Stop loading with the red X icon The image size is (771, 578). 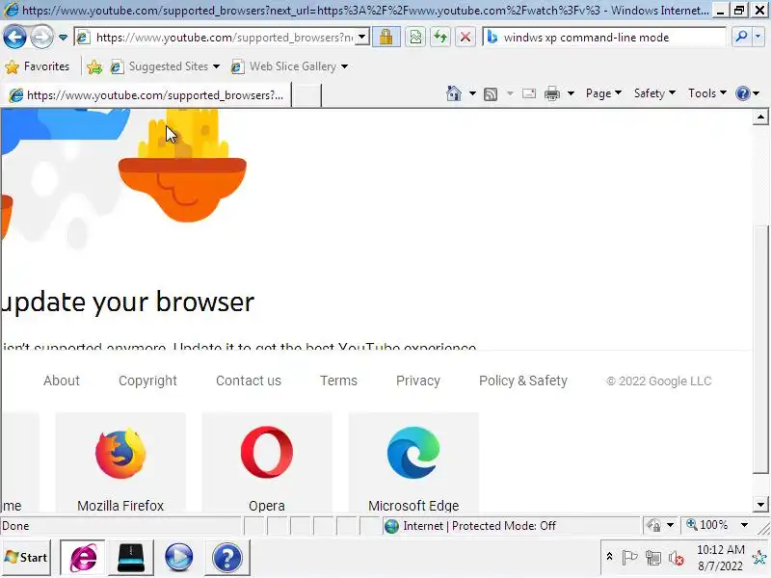pyautogui.click(x=465, y=38)
